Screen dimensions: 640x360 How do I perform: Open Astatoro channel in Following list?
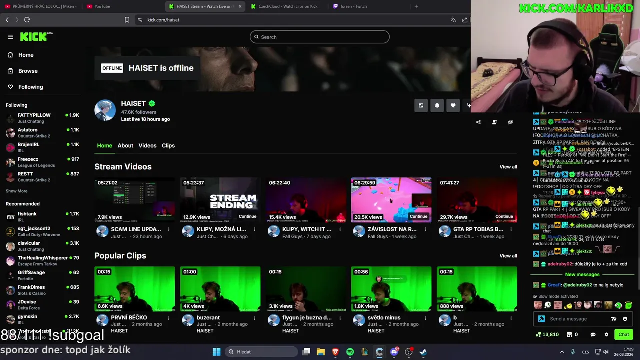coord(42,133)
